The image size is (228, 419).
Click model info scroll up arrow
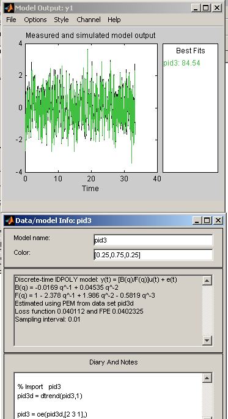[207, 281]
